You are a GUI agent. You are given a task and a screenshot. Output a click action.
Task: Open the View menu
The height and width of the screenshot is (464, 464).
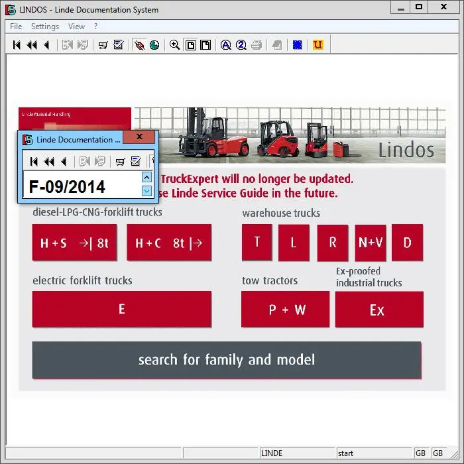click(77, 27)
